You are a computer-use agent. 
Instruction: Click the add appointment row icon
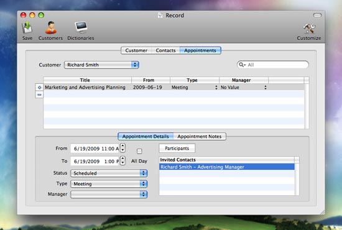coord(39,88)
